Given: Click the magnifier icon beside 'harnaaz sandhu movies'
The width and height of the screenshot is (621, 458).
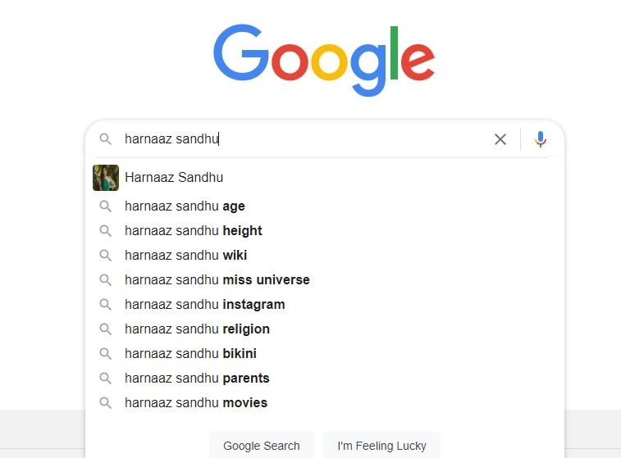Looking at the screenshot, I should point(105,403).
